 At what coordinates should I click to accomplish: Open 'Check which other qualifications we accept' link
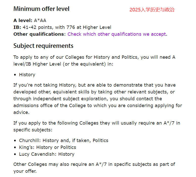click(117, 34)
